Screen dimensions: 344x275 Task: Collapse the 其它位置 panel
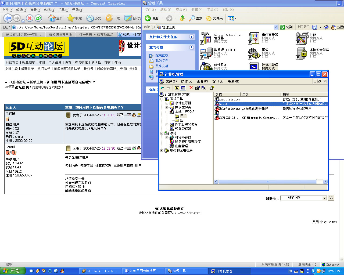tap(192, 48)
